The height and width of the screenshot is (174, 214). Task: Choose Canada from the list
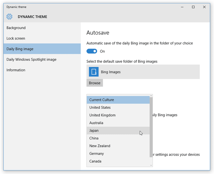[118, 161]
